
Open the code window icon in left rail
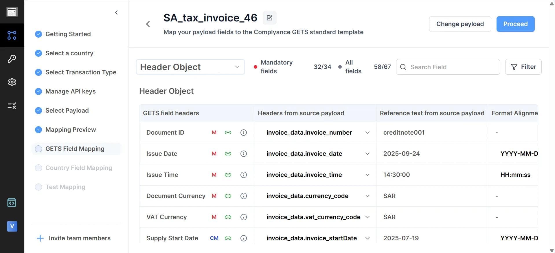12,203
